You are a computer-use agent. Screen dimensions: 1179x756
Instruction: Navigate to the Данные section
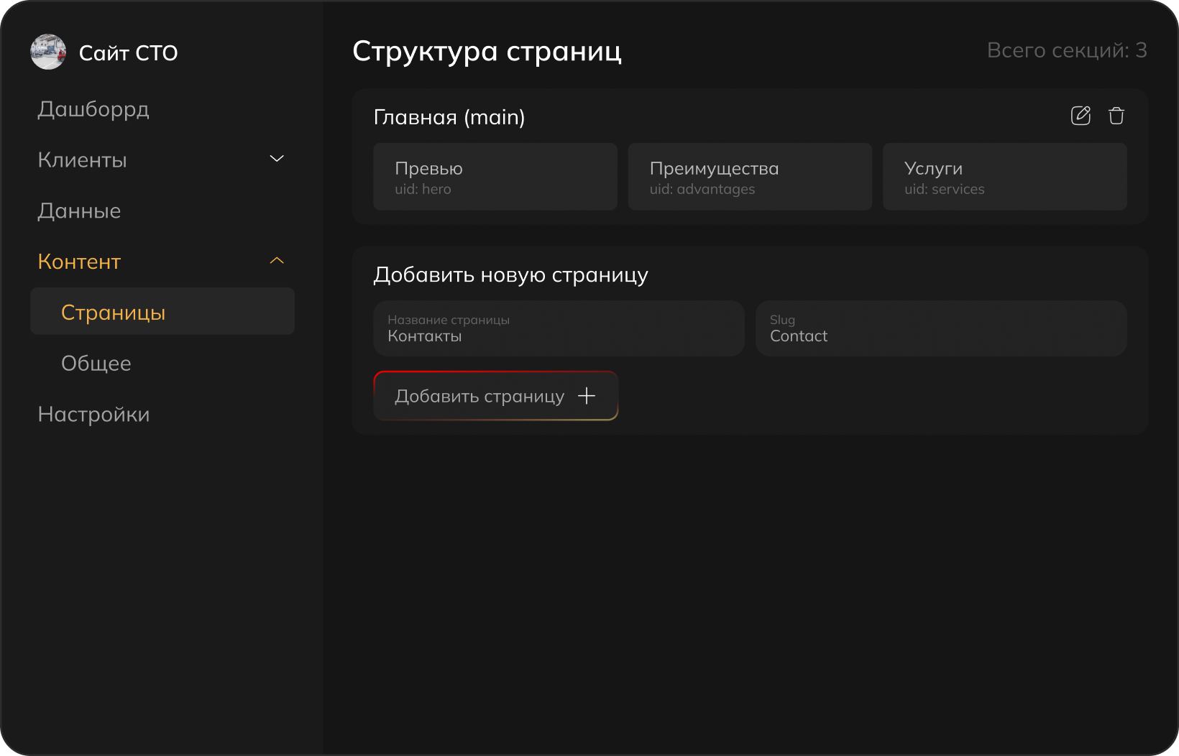78,211
